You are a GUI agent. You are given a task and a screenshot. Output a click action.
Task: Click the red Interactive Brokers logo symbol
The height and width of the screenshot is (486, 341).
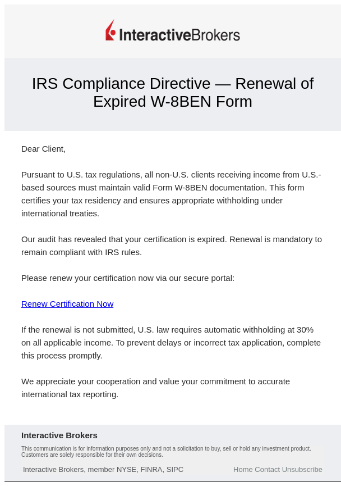[110, 30]
